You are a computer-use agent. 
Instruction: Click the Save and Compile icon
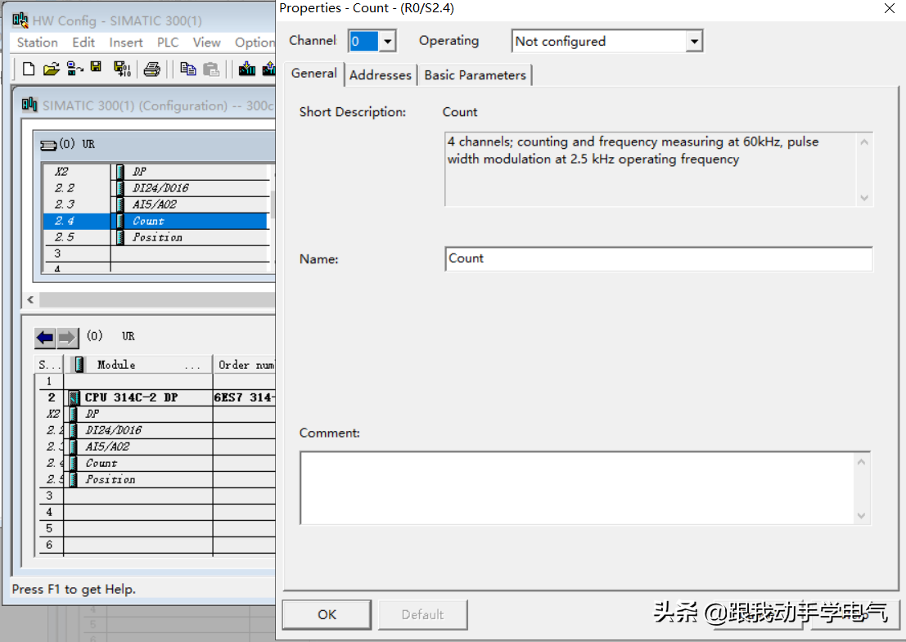click(121, 69)
